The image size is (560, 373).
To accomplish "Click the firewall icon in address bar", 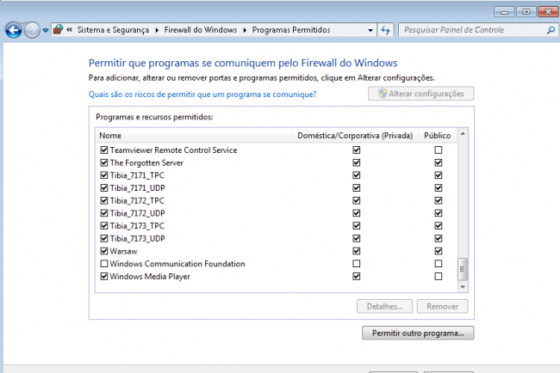I will point(58,30).
